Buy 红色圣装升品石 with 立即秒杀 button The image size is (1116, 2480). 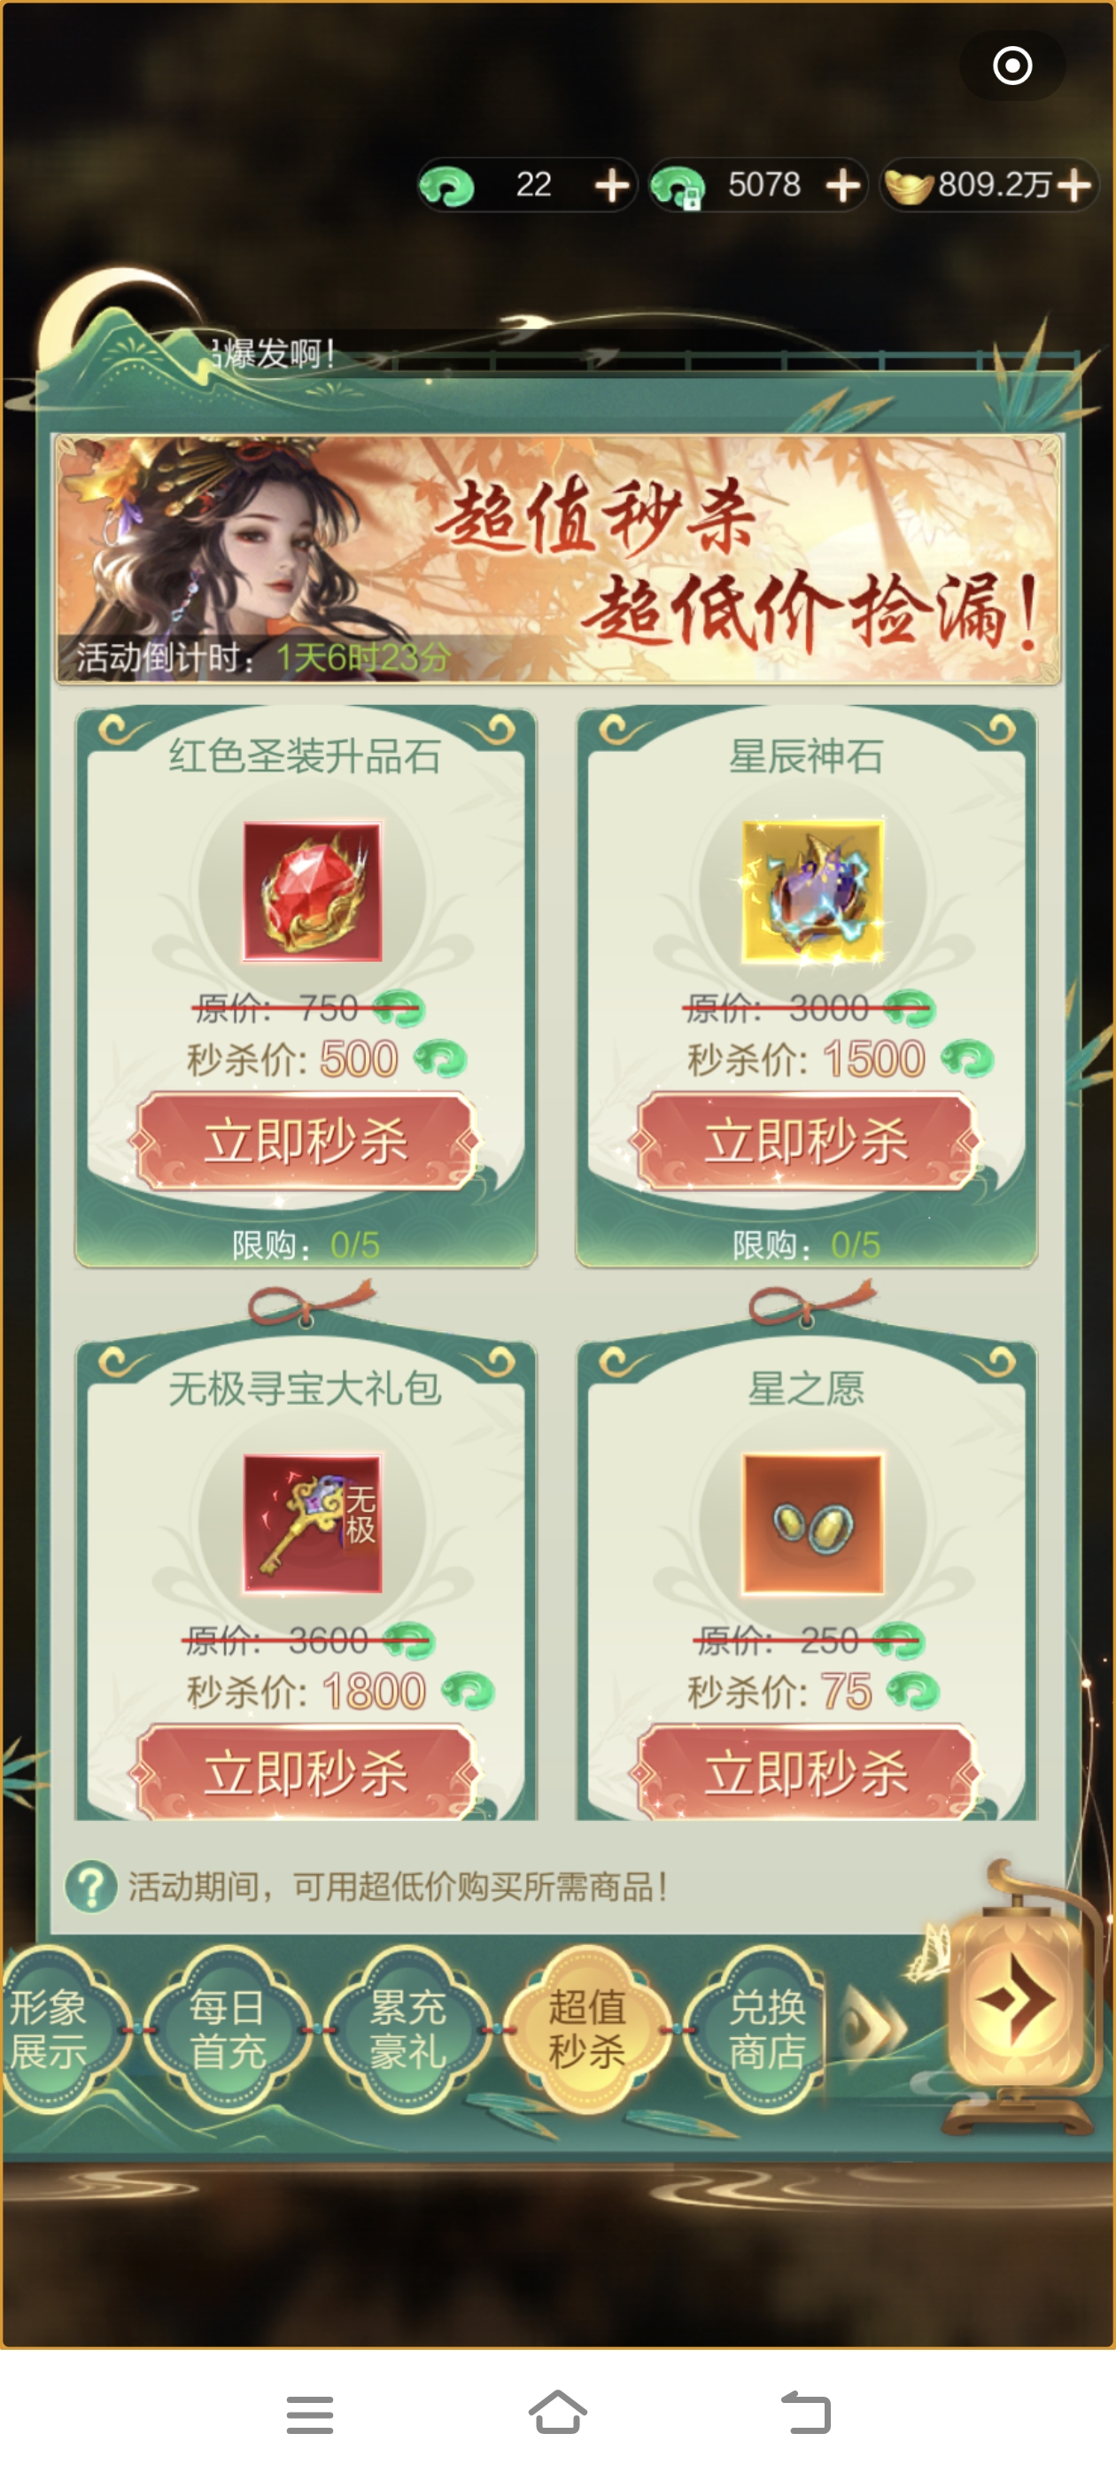click(x=306, y=1141)
